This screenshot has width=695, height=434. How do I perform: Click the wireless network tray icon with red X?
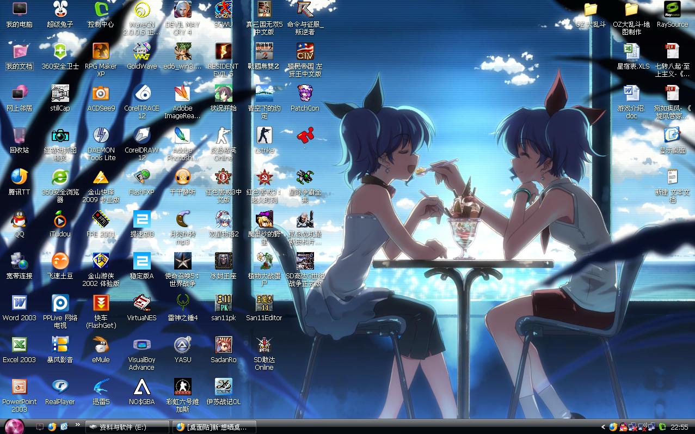(x=642, y=427)
